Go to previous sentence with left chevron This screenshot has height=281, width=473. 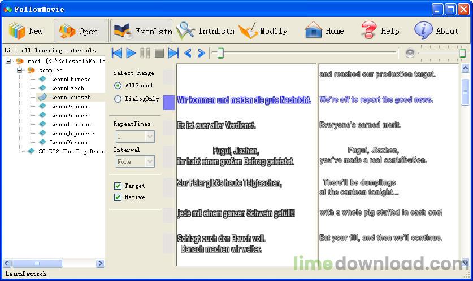188,53
